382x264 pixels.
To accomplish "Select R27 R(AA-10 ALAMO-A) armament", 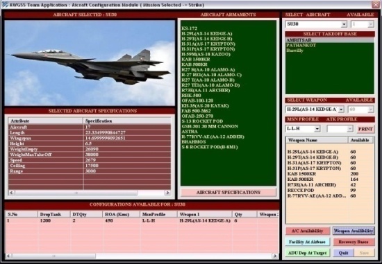I will [x=208, y=70].
